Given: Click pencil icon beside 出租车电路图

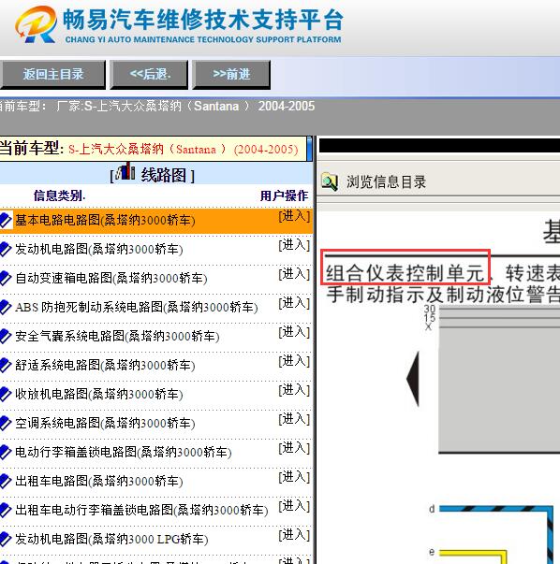Looking at the screenshot, I should click(x=6, y=481).
